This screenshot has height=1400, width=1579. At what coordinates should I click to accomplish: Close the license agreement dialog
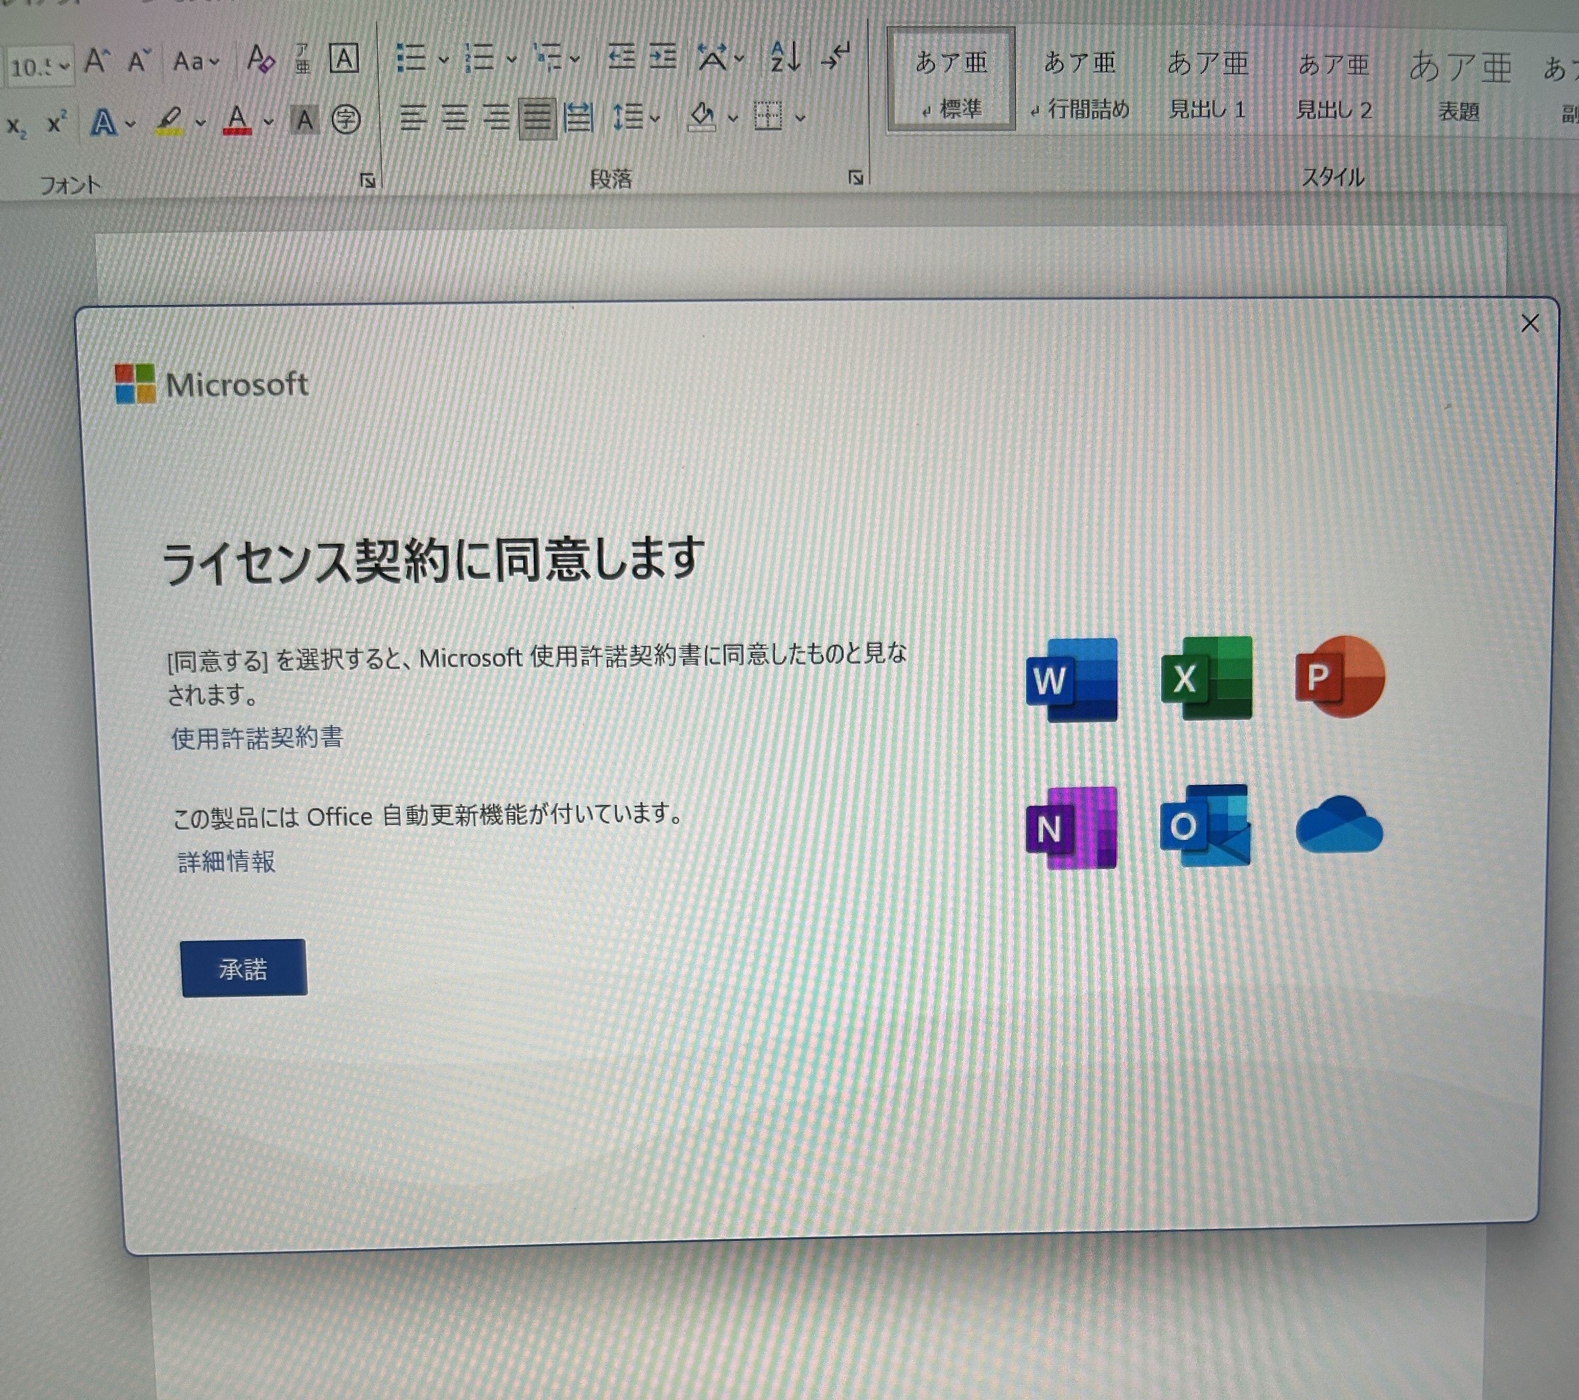[x=1529, y=323]
